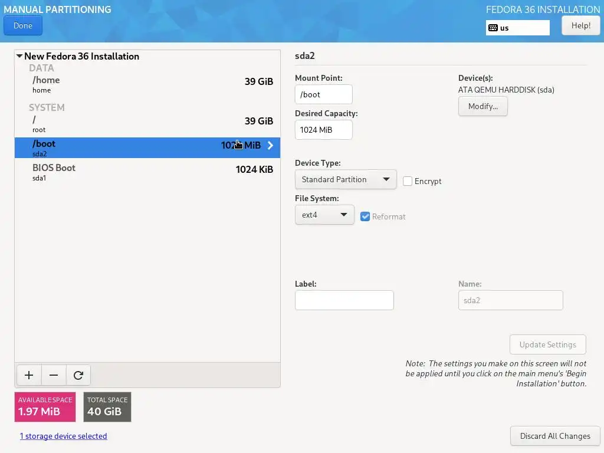The image size is (604, 453).
Task: Select the /boot sda2 partition row
Action: (x=147, y=147)
